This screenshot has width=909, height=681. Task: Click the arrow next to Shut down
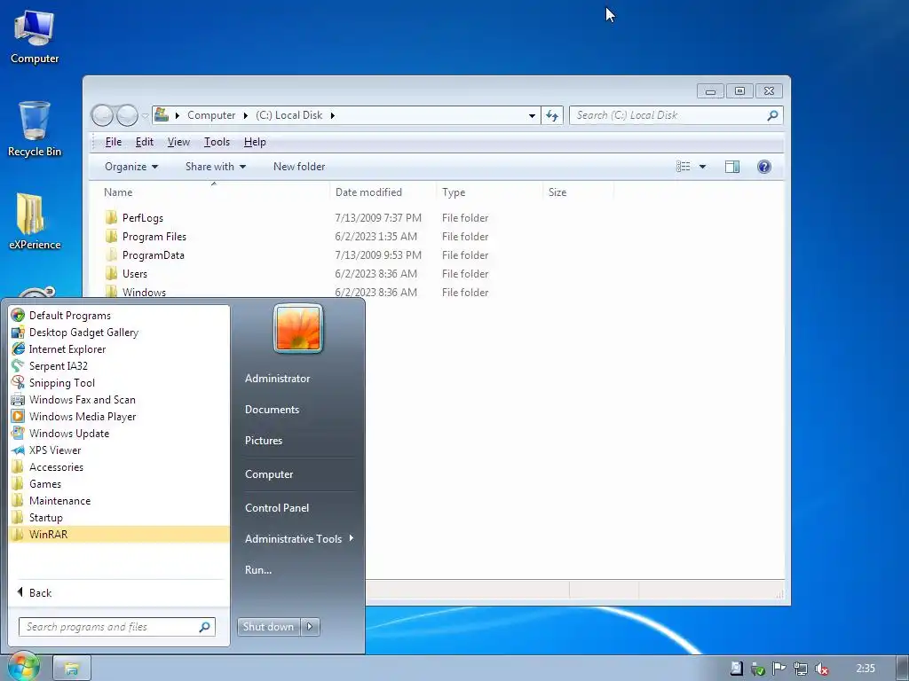pos(310,627)
